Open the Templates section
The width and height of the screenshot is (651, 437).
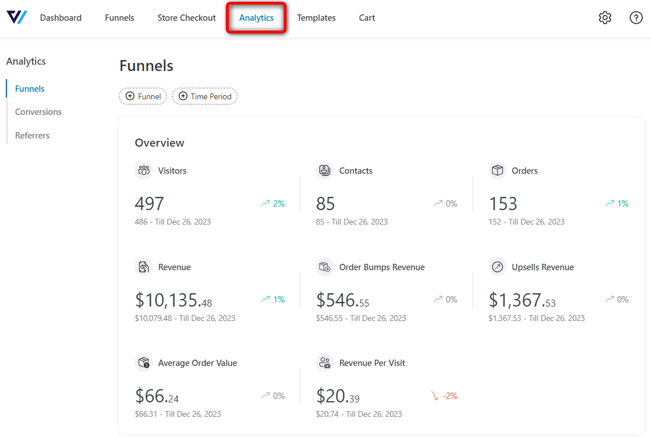(317, 17)
